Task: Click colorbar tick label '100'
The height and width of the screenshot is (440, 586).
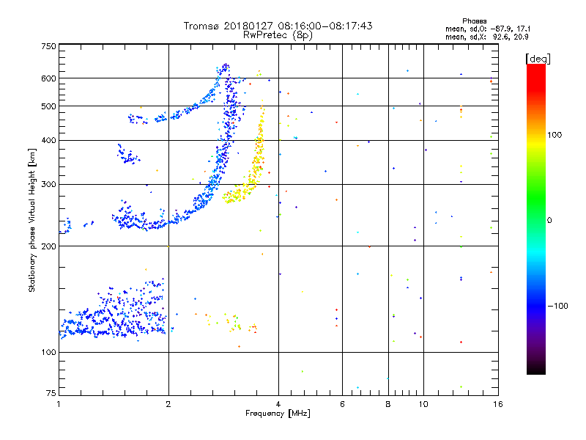Action: pos(555,135)
